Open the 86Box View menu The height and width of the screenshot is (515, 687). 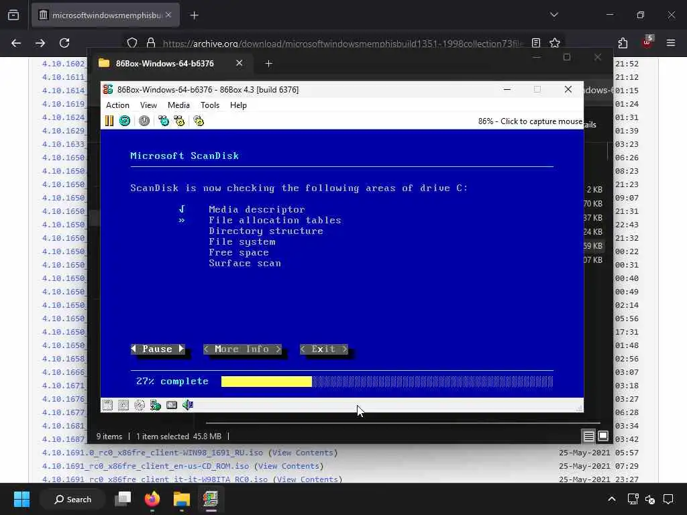coord(148,105)
